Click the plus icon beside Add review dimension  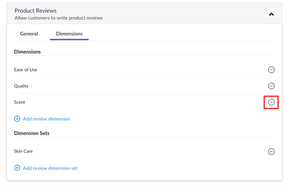(x=17, y=119)
